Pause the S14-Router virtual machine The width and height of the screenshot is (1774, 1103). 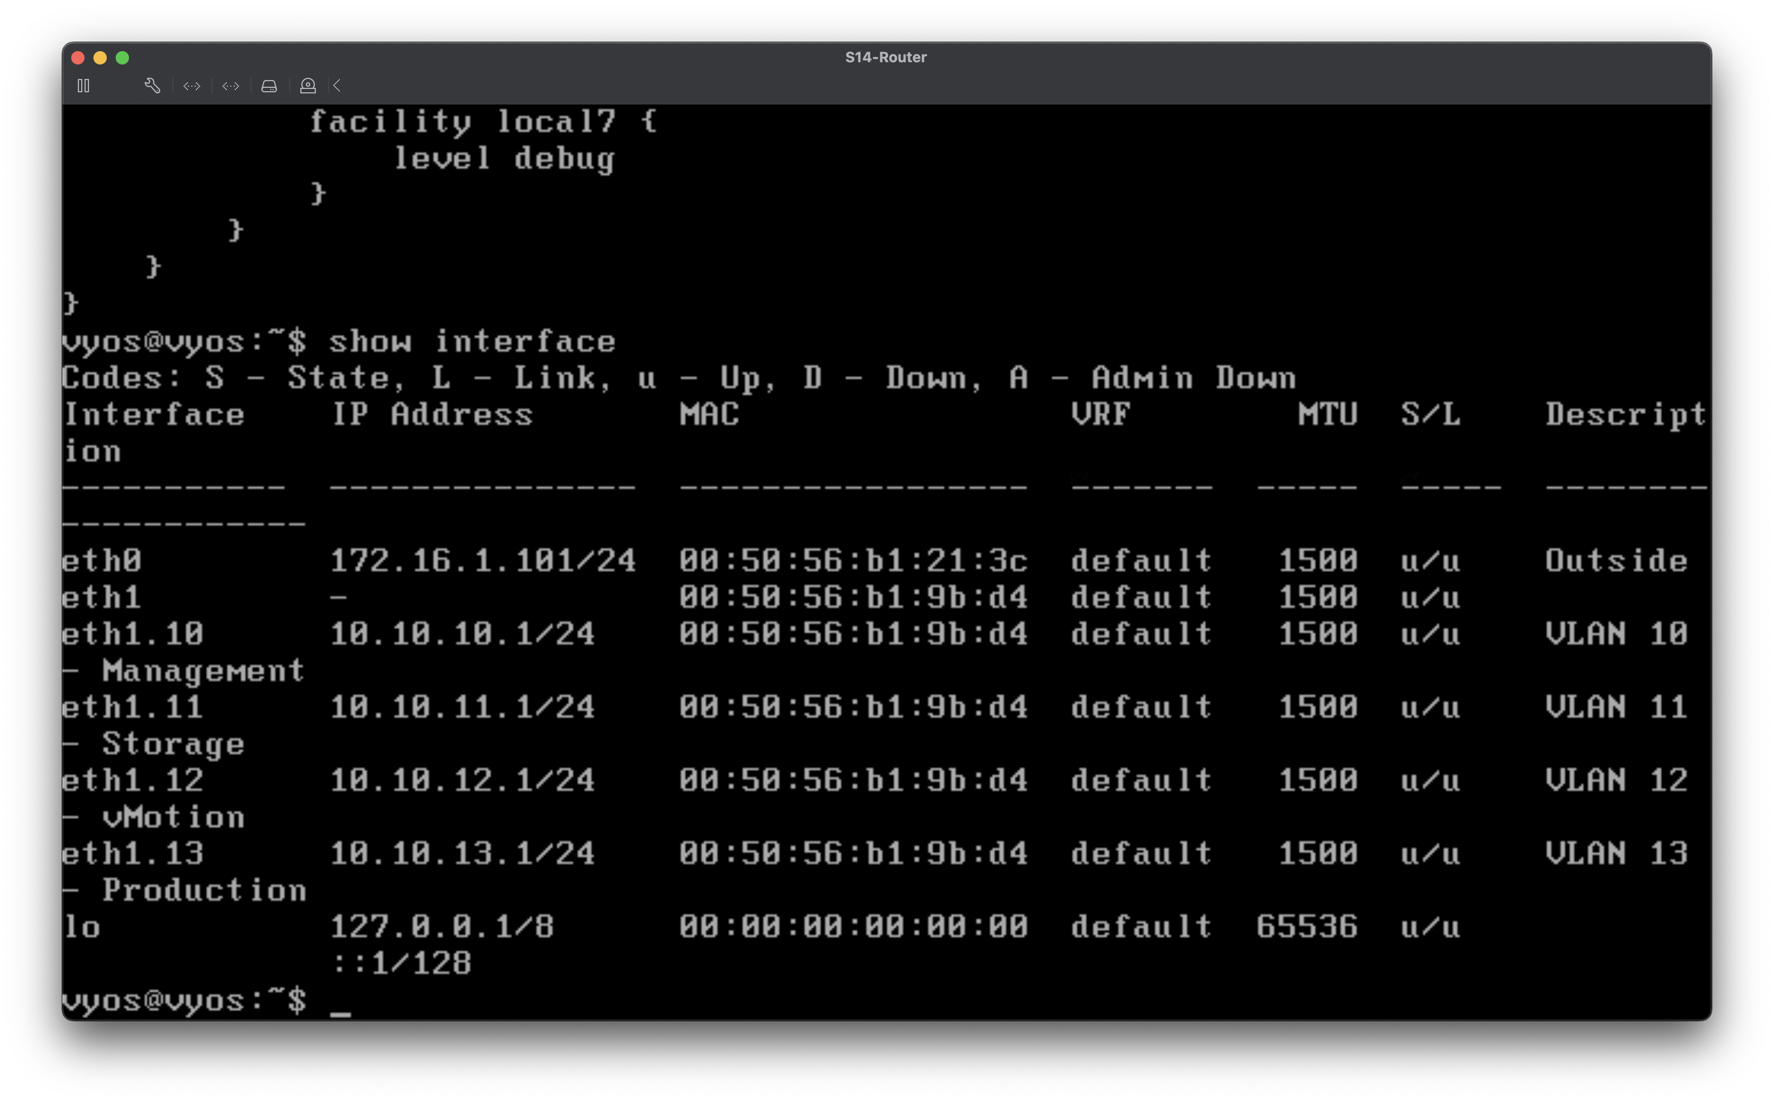83,86
